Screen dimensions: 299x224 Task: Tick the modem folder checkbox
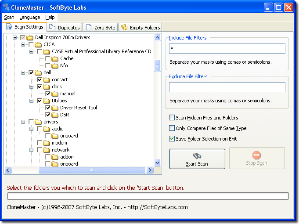[x=40, y=143]
